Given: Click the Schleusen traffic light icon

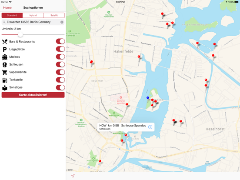Looking at the screenshot, I should [5, 65].
